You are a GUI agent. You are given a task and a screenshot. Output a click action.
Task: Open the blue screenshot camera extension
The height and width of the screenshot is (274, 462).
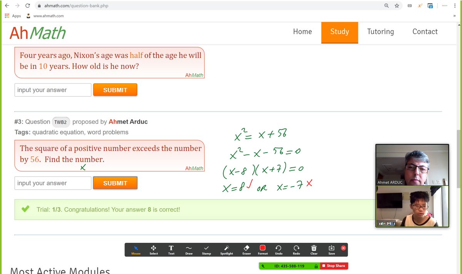coord(430,6)
